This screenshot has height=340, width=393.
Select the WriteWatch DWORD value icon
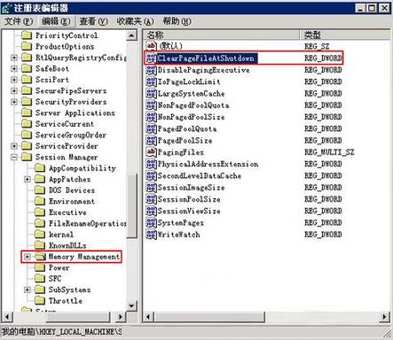[x=151, y=235]
